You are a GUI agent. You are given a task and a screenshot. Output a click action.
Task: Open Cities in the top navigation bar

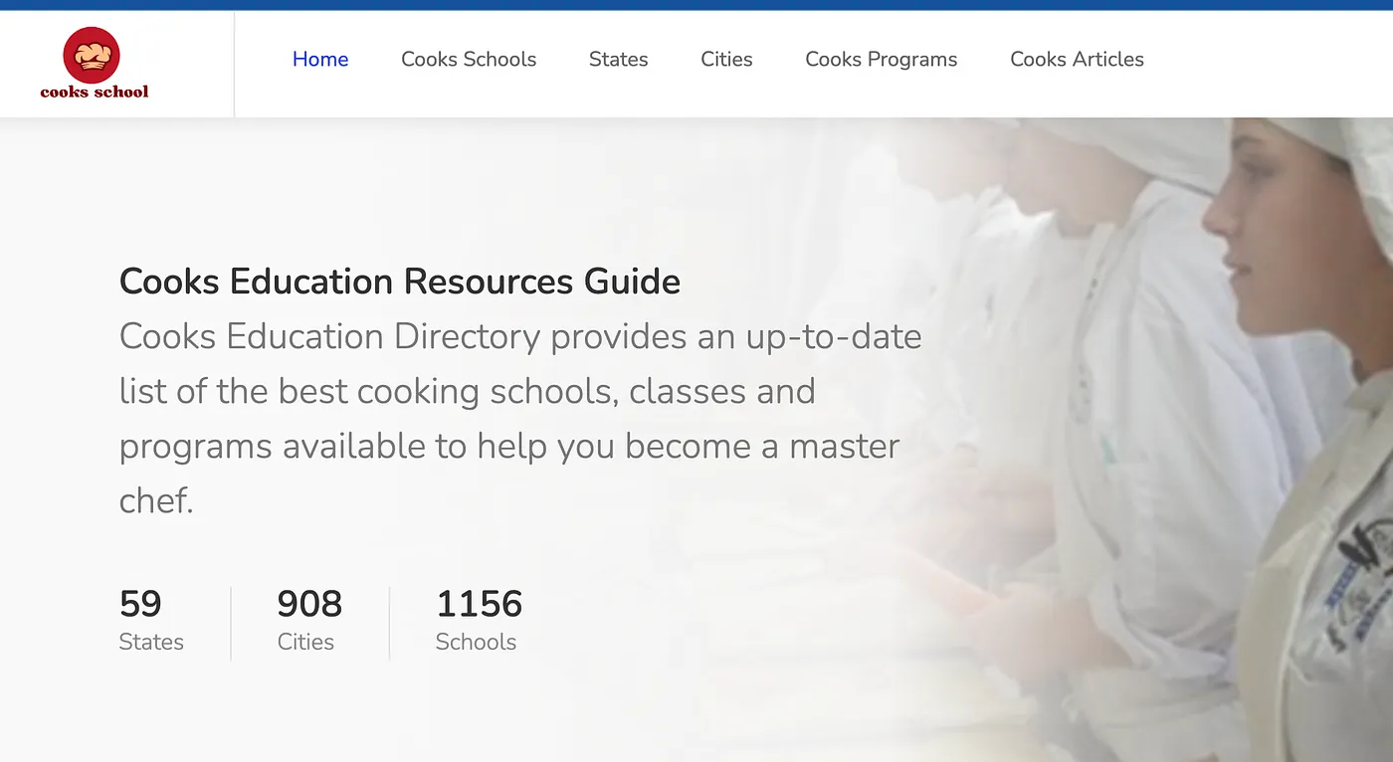[726, 60]
